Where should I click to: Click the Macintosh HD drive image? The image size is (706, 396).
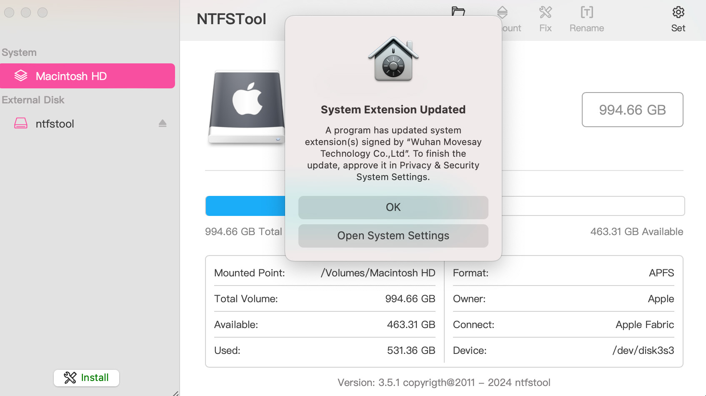point(247,108)
